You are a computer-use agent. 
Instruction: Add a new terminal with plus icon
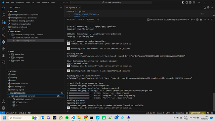click(192, 19)
